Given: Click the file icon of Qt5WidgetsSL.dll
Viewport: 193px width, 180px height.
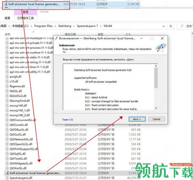Looking at the screenshot, I should point(7,163).
